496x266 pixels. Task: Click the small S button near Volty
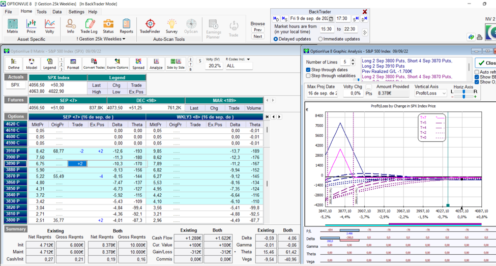tap(200, 61)
